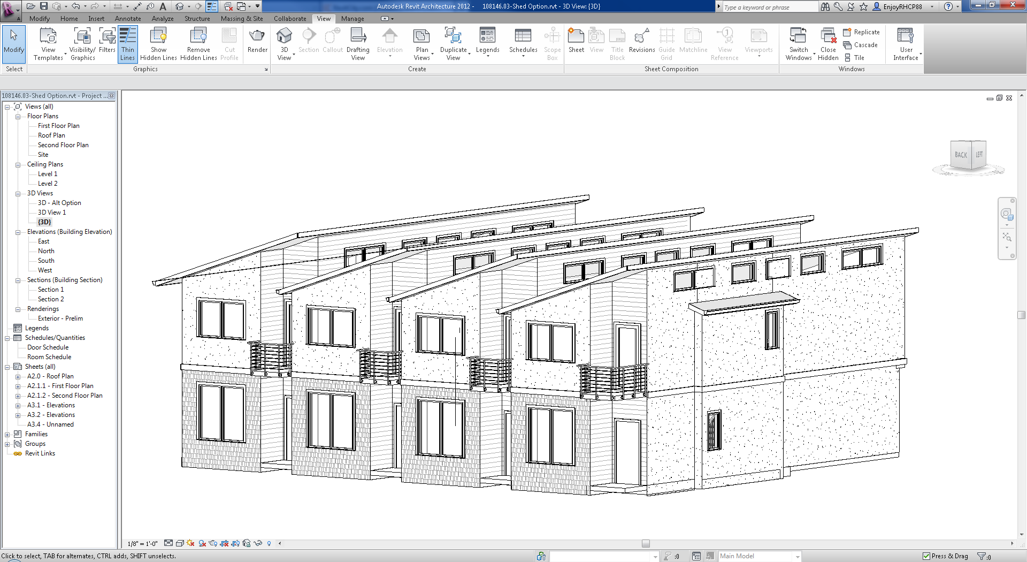Open the Graphics panel dialog launcher arrow

pyautogui.click(x=266, y=70)
